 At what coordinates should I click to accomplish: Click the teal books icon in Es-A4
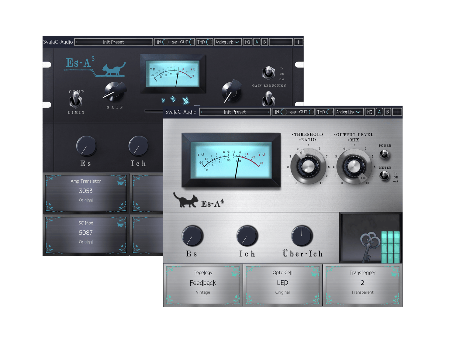(390, 247)
